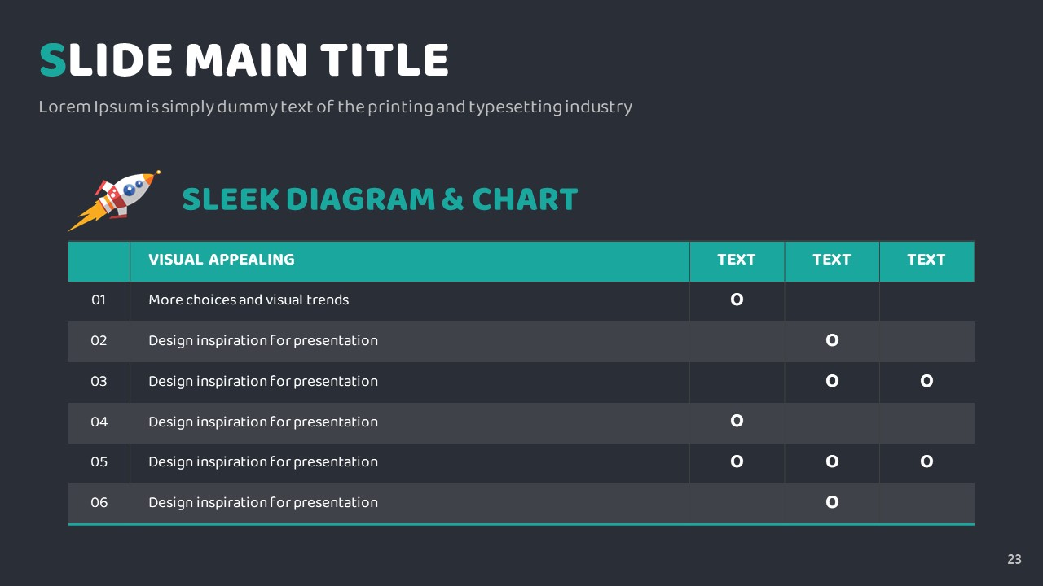1043x586 pixels.
Task: Click the O marker in row 04
Action: coord(737,421)
